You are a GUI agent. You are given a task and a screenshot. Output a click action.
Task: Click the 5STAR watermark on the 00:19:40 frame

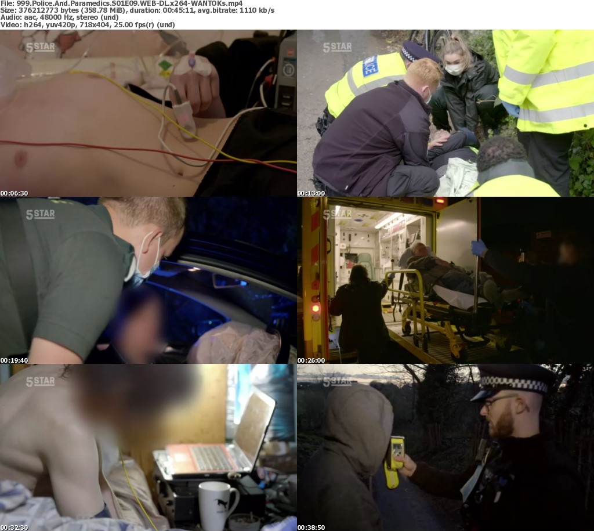pos(41,214)
